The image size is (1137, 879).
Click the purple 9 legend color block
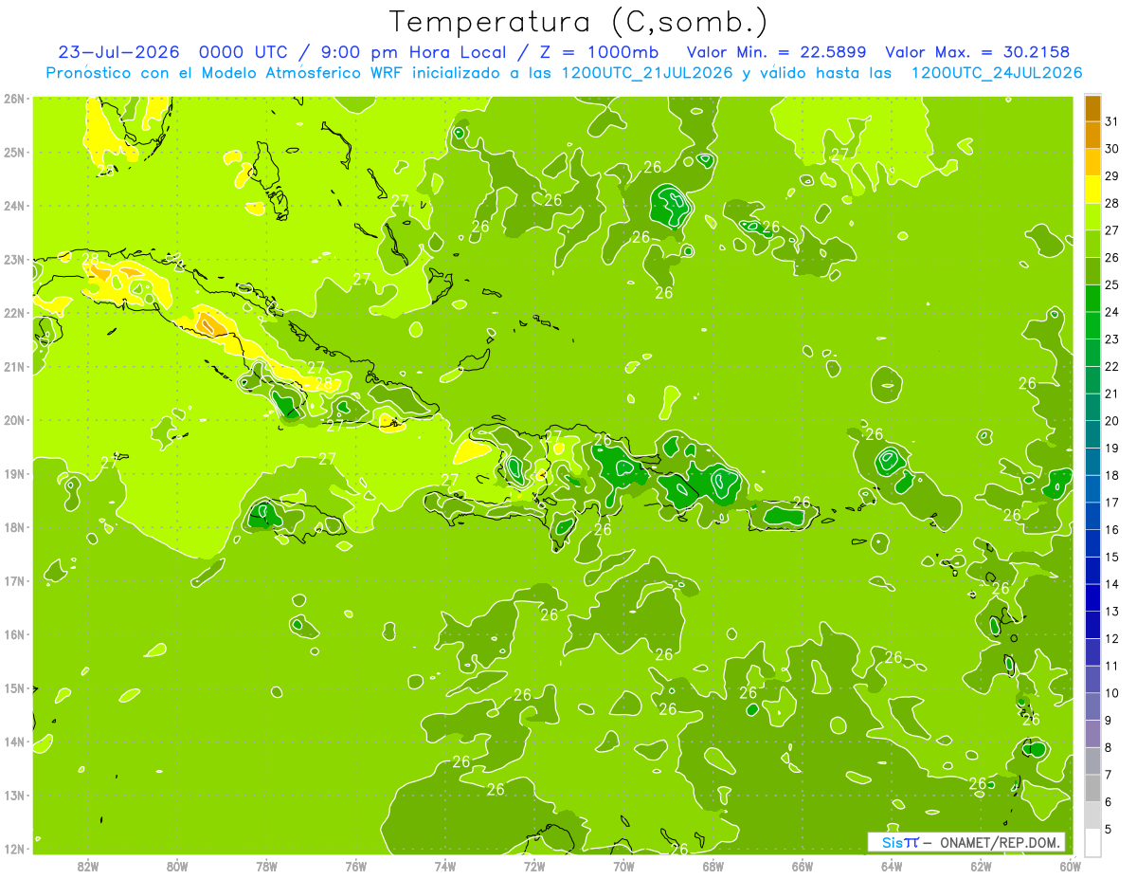tap(1092, 706)
